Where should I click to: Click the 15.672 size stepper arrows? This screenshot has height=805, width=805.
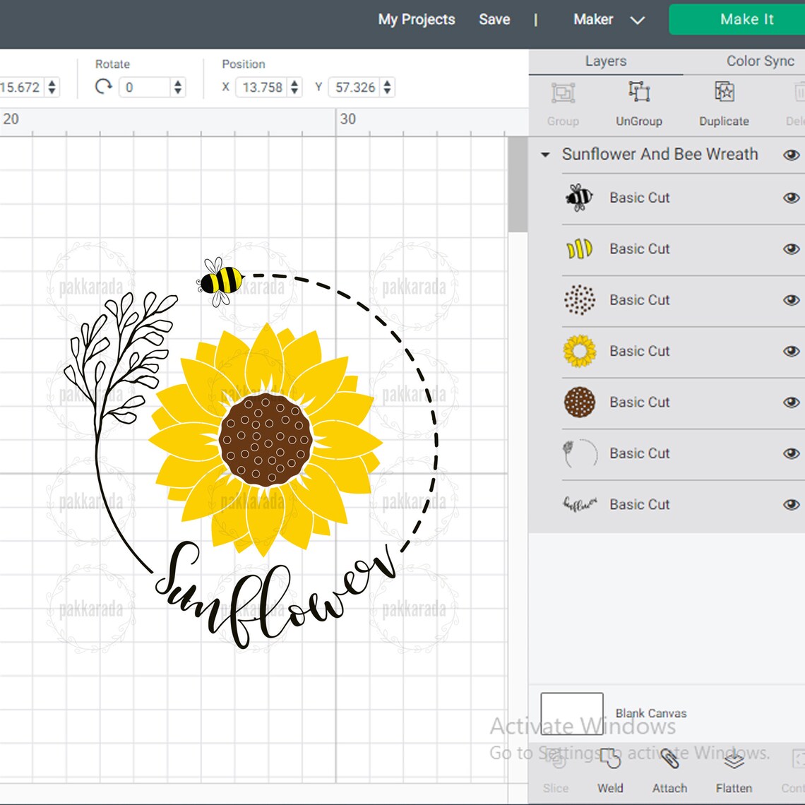point(52,87)
